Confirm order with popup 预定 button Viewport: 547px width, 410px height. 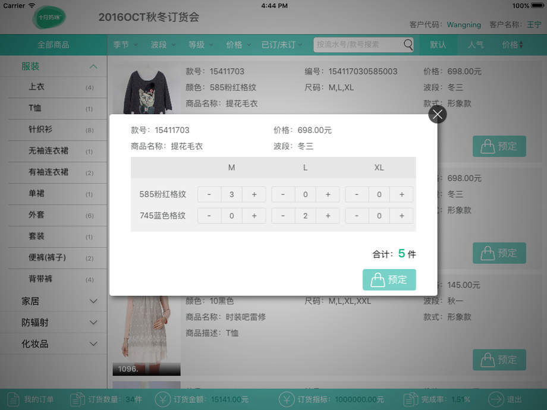(389, 280)
